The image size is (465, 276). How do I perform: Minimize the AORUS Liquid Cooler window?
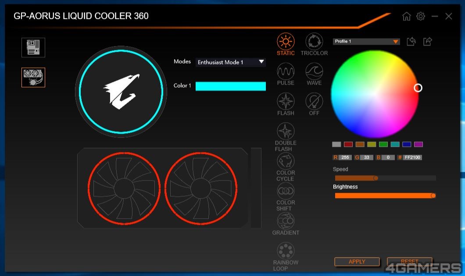[x=435, y=16]
